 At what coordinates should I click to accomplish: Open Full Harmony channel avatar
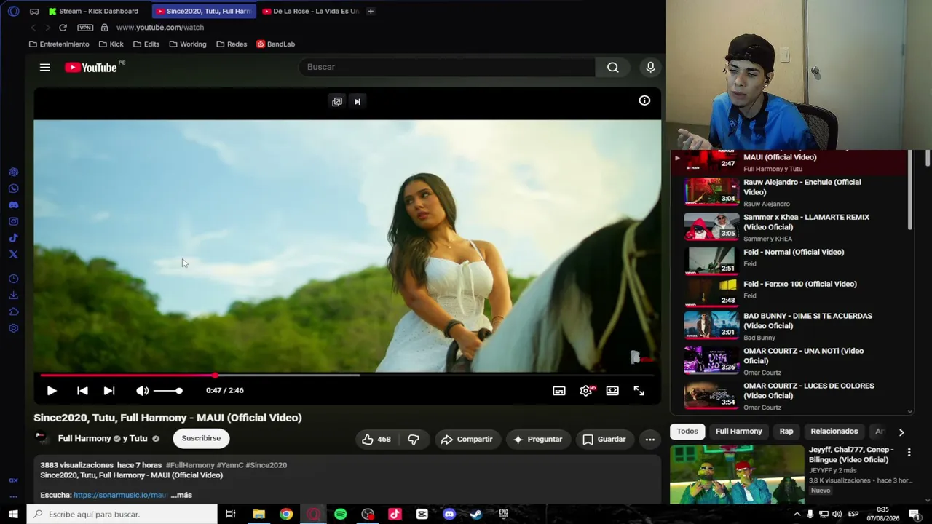42,438
